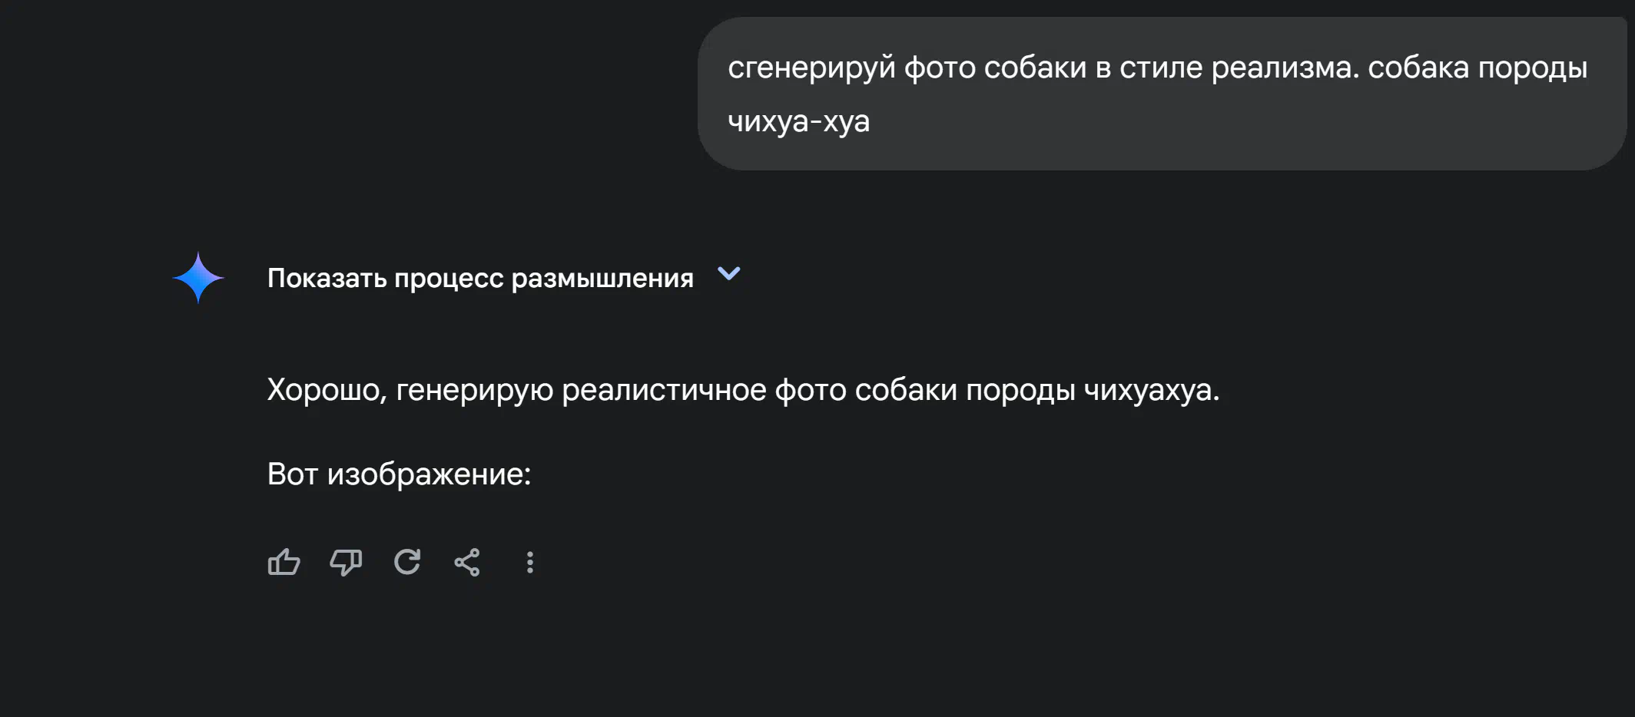Give negative feedback on Gemini's answer
This screenshot has width=1635, height=717.
click(x=346, y=562)
